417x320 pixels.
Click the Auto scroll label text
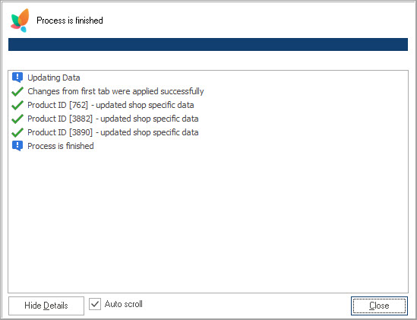coord(123,304)
